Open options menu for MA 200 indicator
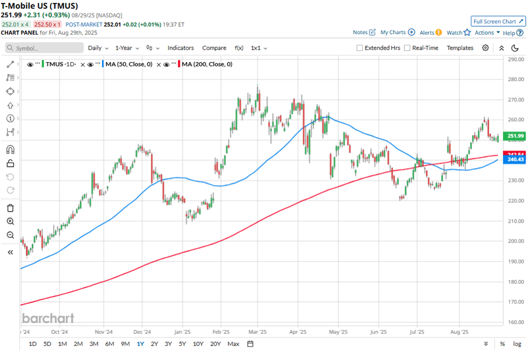The width and height of the screenshot is (527, 351). pos(174,63)
